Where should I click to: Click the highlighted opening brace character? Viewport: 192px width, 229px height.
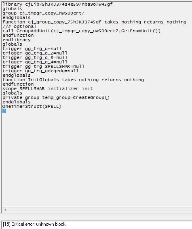pos(4,111)
